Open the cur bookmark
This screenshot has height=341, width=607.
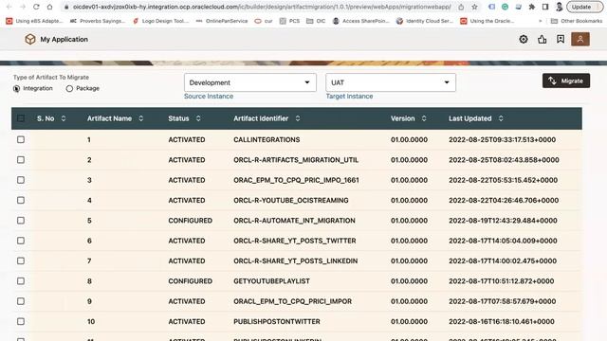click(264, 21)
